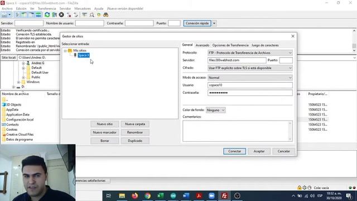Click the Aceptar button
The height and width of the screenshot is (201, 357).
point(259,151)
